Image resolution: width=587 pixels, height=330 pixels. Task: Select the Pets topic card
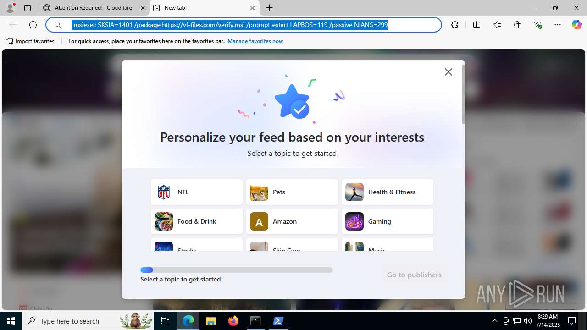coord(292,192)
